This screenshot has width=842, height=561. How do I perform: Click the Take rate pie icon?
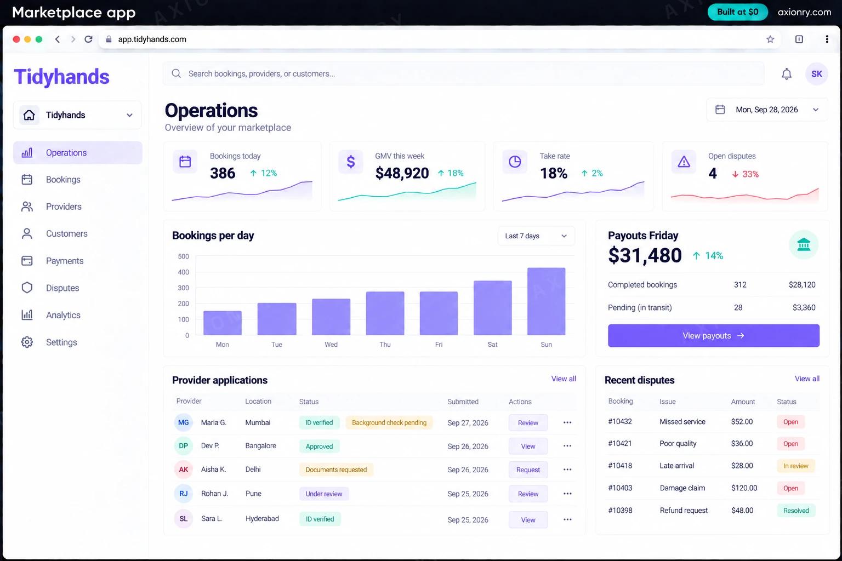[x=515, y=162]
